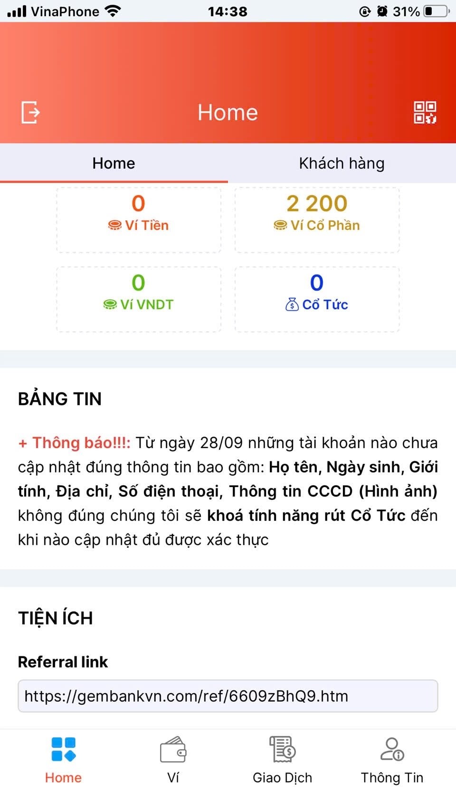Open the Ví VNDT balance card
456x811 pixels.
pyautogui.click(x=139, y=299)
